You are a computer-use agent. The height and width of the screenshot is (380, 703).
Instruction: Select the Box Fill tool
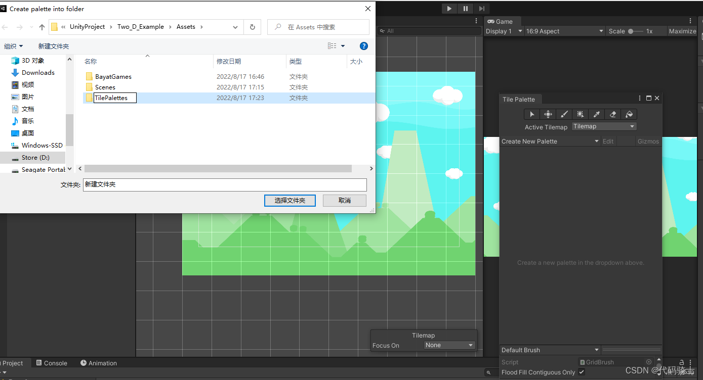click(581, 114)
